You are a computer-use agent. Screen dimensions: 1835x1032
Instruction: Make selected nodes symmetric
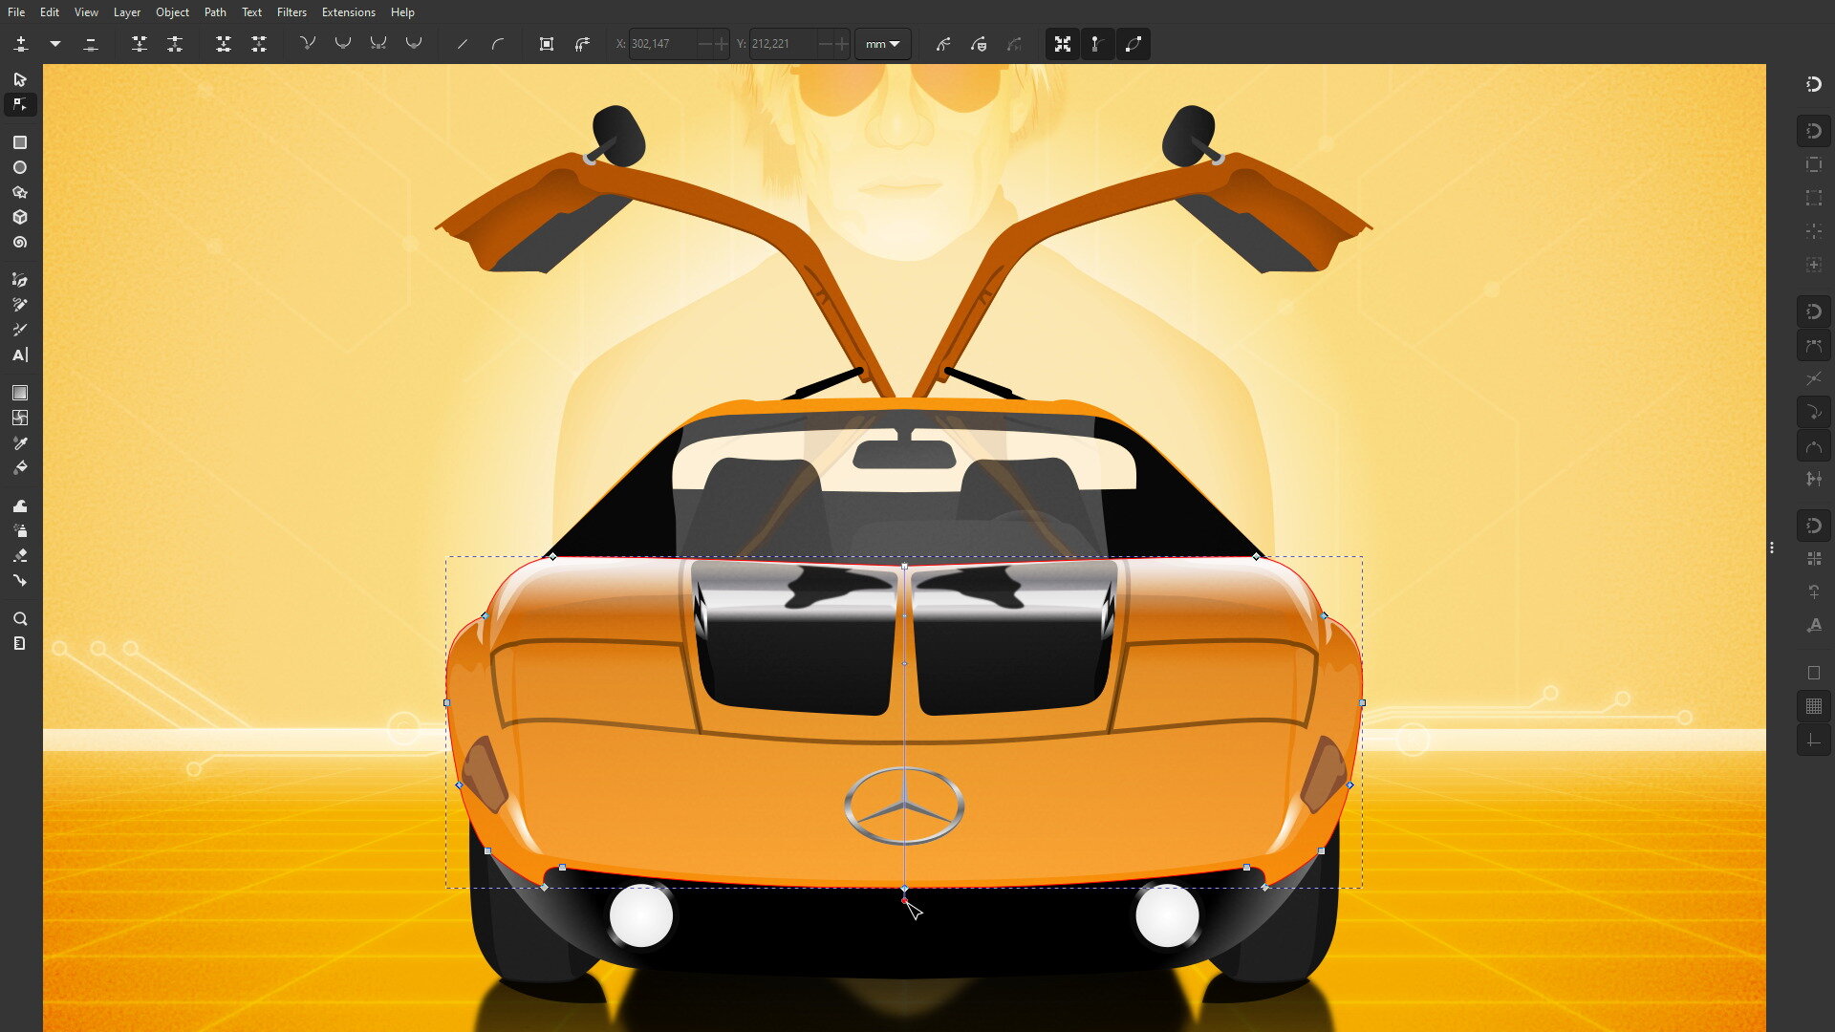pos(378,44)
